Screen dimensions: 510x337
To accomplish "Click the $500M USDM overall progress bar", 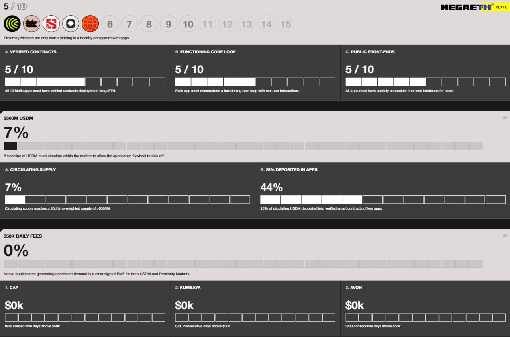I will (243, 146).
